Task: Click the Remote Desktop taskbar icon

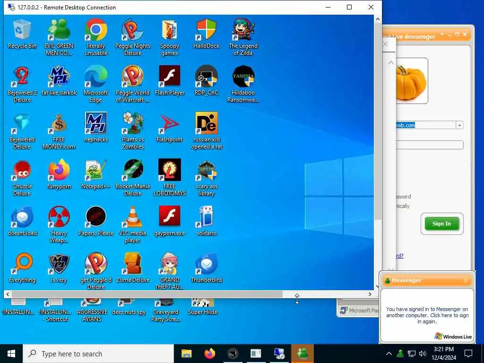Action: (279, 354)
